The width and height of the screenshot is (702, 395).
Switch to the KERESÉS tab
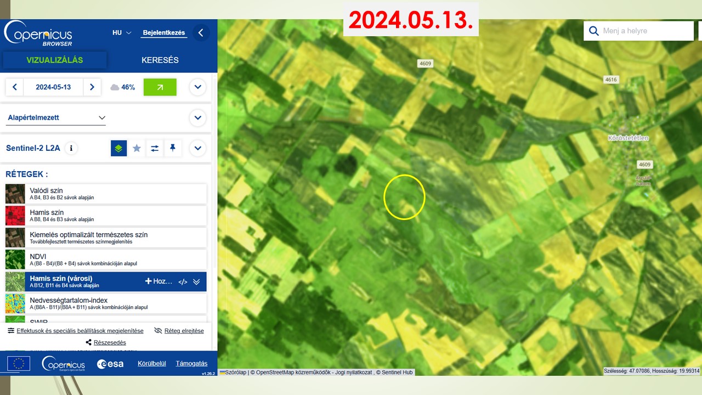(x=160, y=60)
